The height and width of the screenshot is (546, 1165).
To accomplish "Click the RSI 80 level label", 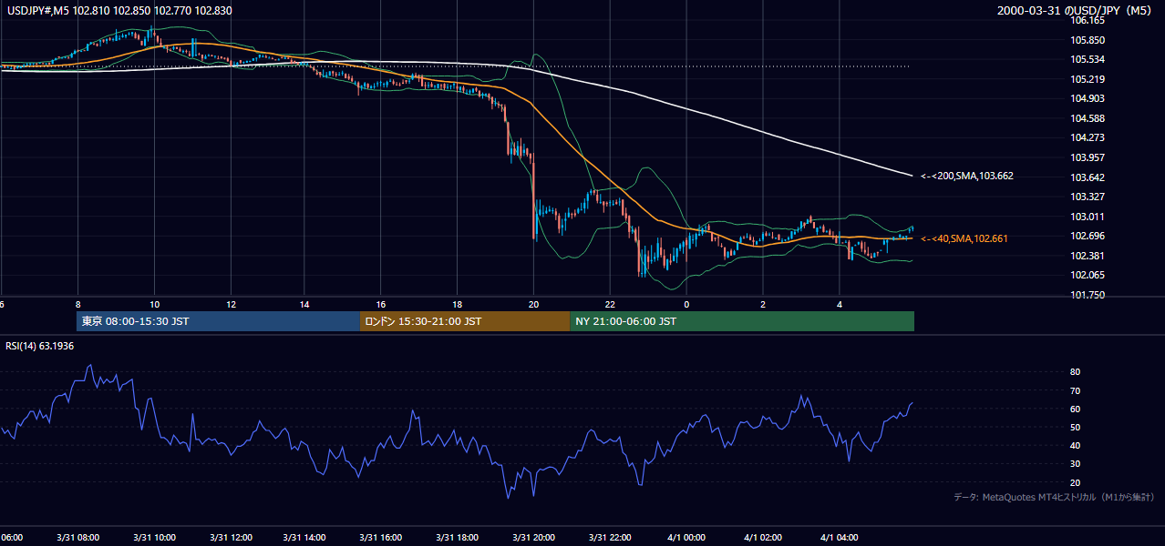I will coord(1075,372).
